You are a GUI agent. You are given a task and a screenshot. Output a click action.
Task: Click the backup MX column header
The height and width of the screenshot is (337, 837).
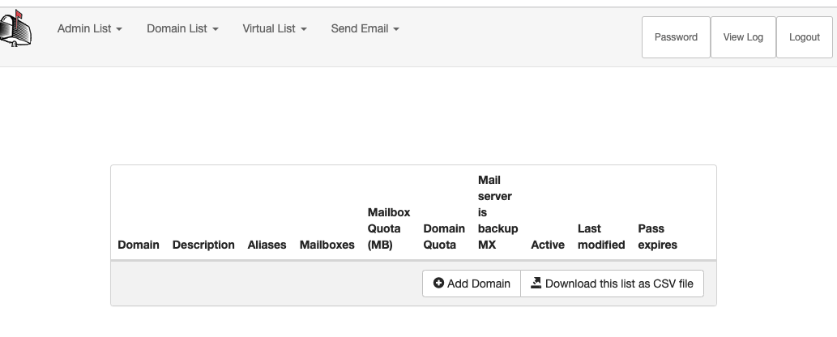[x=498, y=212]
